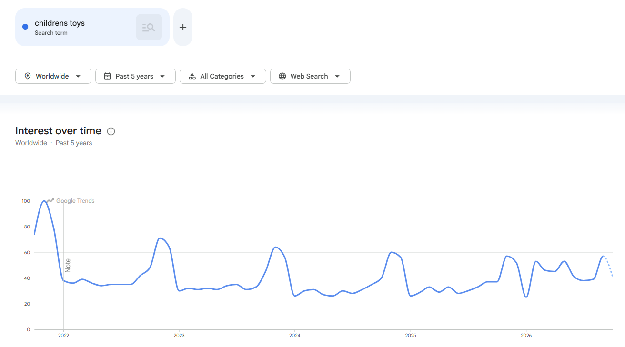This screenshot has height=347, width=625.
Task: Click the 2026 label on the x-axis
Action: [526, 336]
